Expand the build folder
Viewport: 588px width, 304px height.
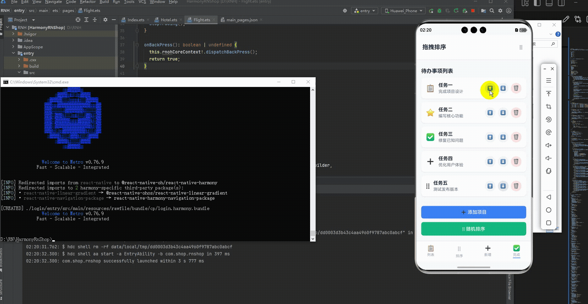click(x=19, y=66)
